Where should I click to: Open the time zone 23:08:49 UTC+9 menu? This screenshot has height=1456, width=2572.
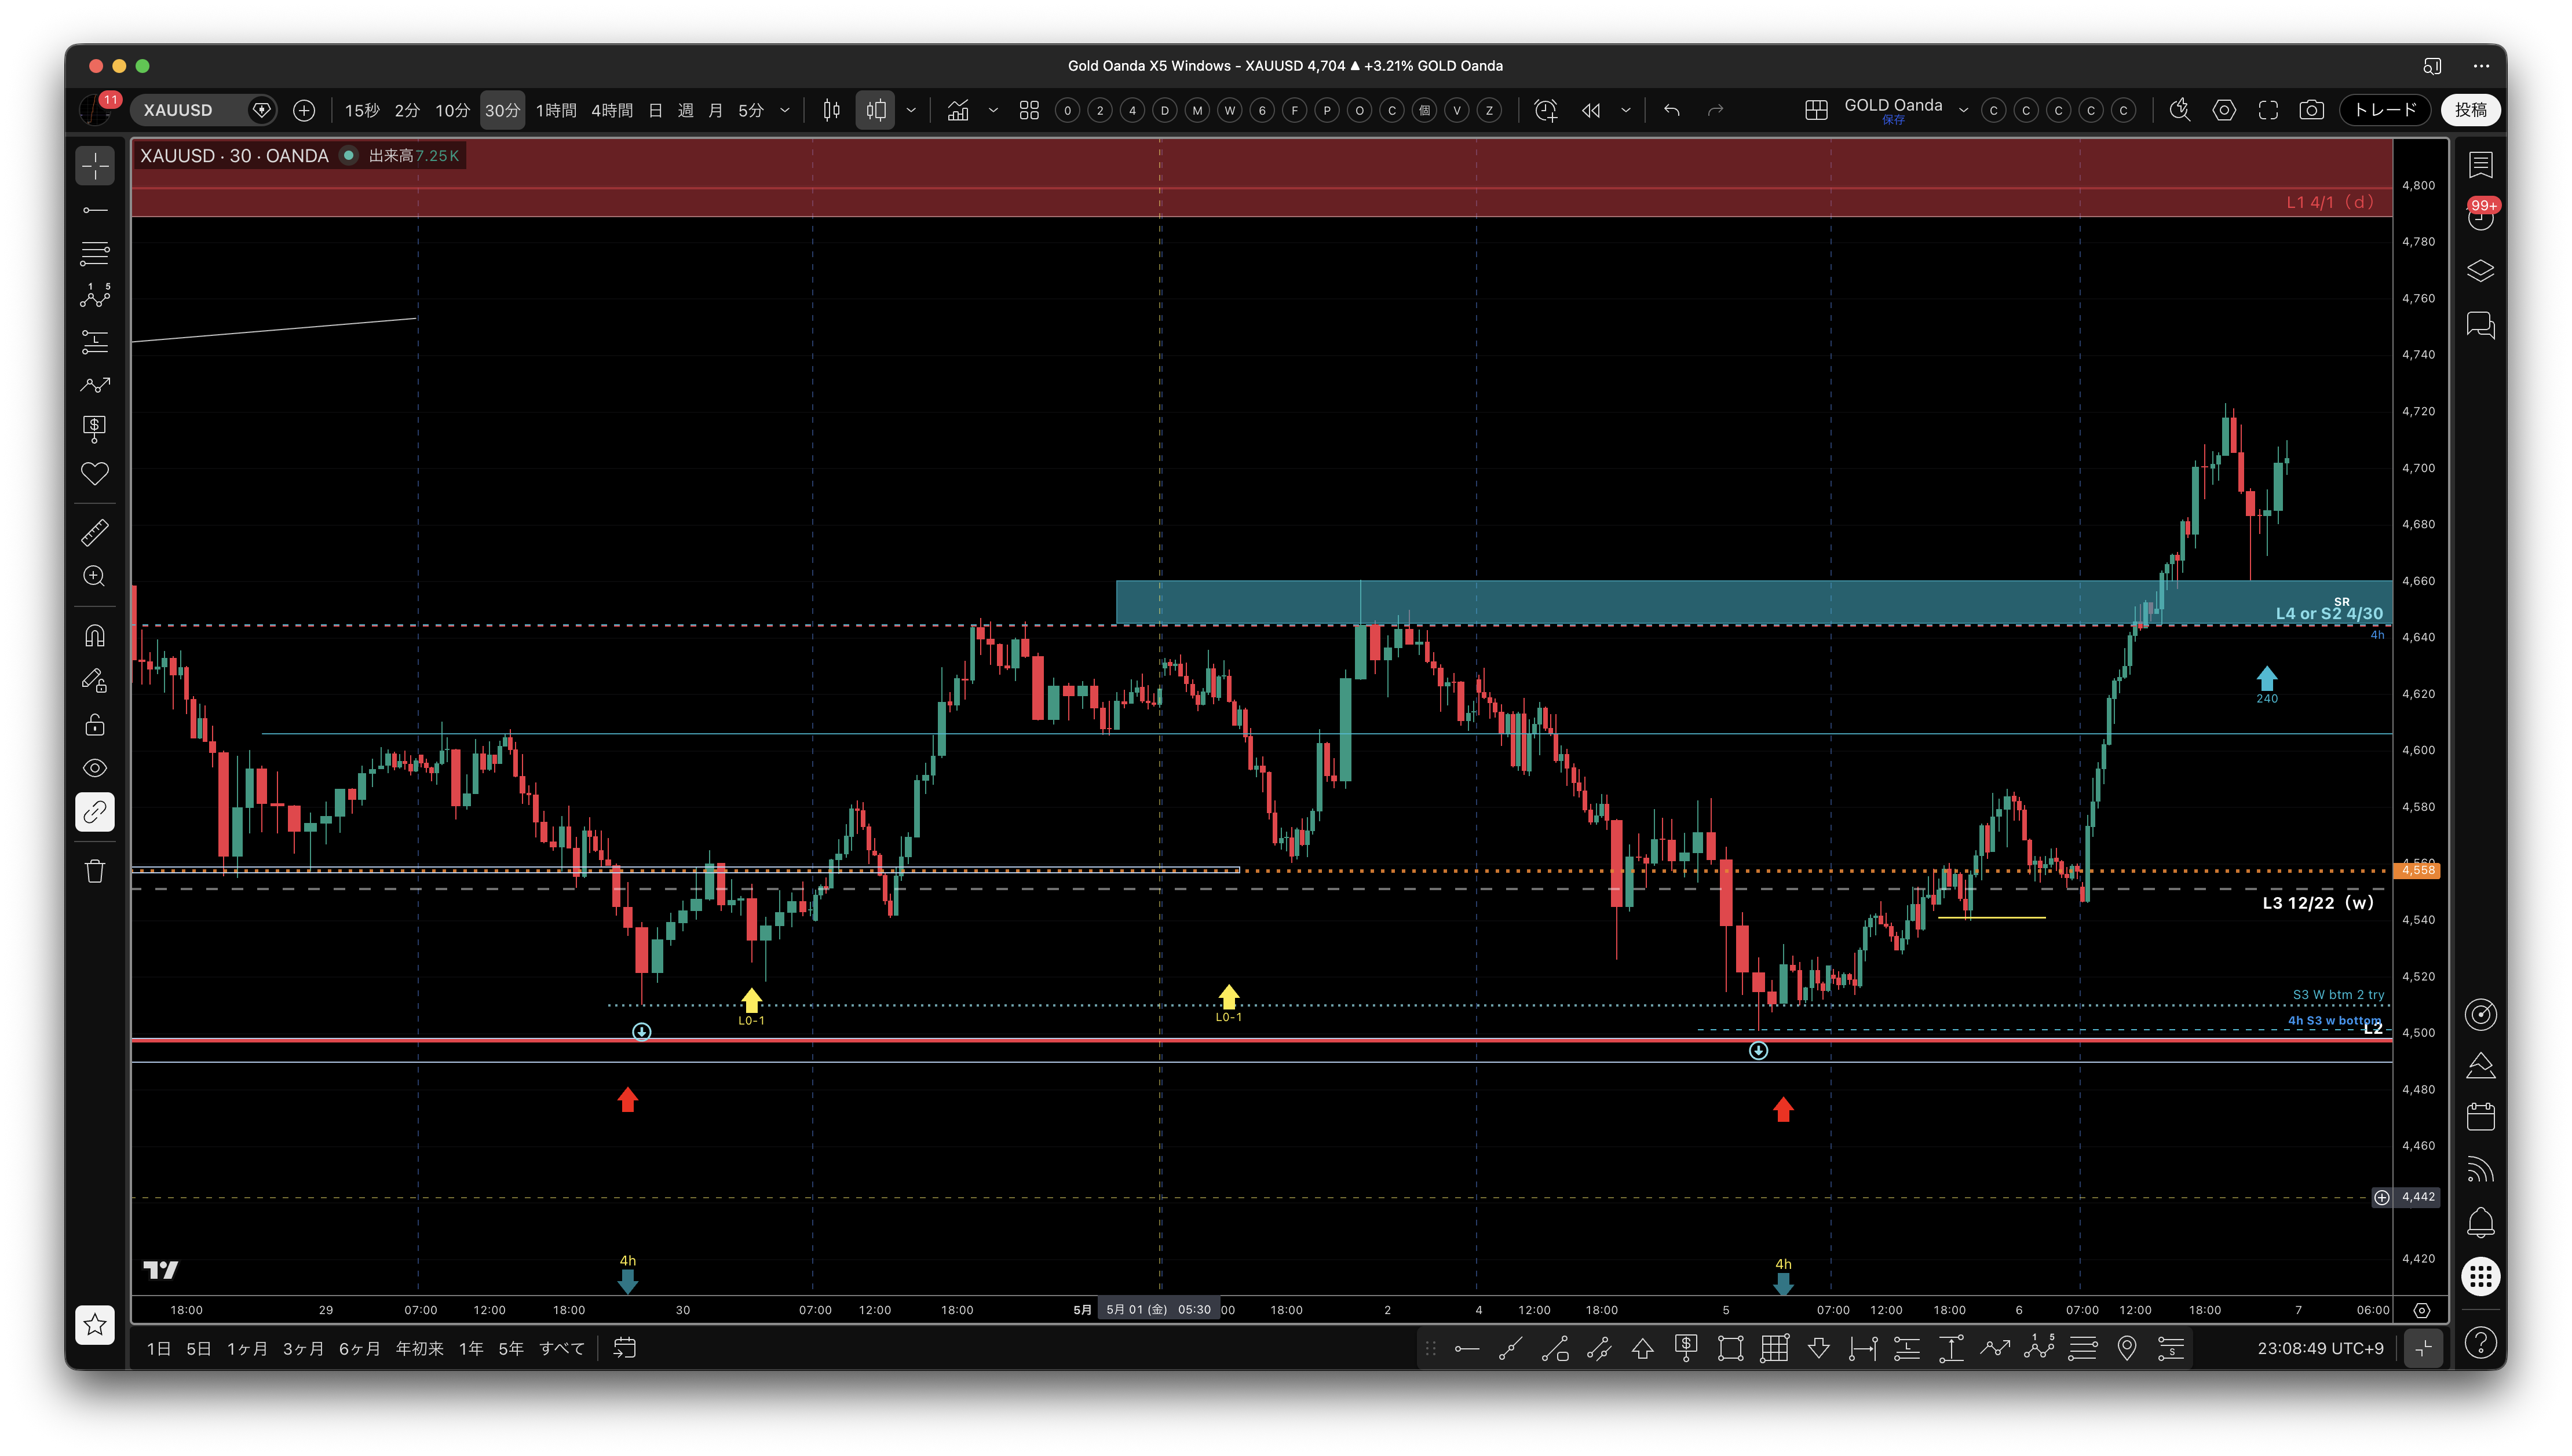pos(2320,1349)
